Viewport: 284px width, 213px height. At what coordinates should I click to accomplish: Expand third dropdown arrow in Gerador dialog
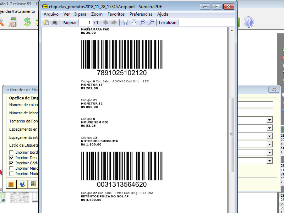(x=269, y=136)
